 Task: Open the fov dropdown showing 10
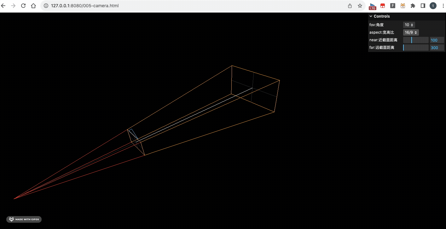pyautogui.click(x=409, y=25)
